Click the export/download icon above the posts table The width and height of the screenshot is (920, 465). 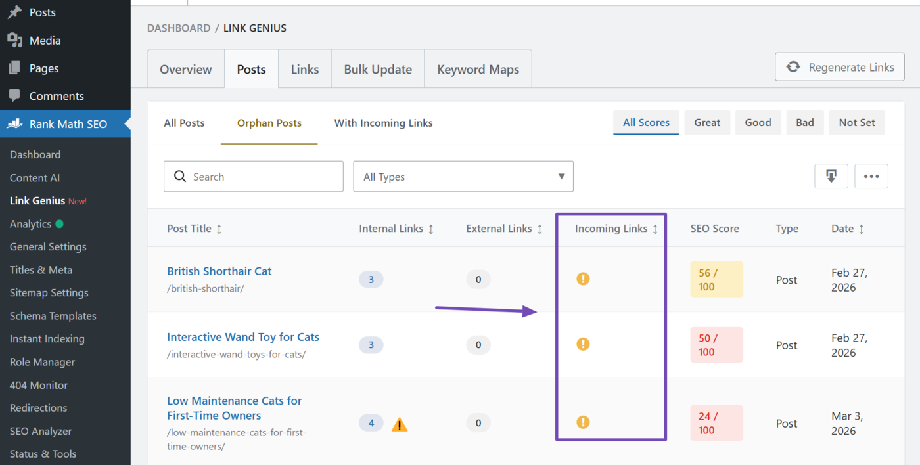[831, 176]
